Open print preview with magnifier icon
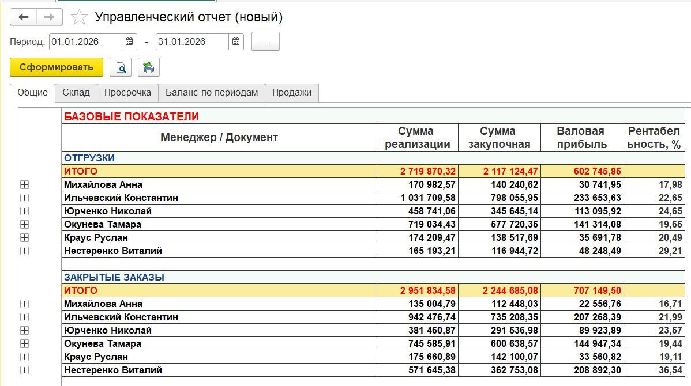691x386 pixels. click(121, 67)
